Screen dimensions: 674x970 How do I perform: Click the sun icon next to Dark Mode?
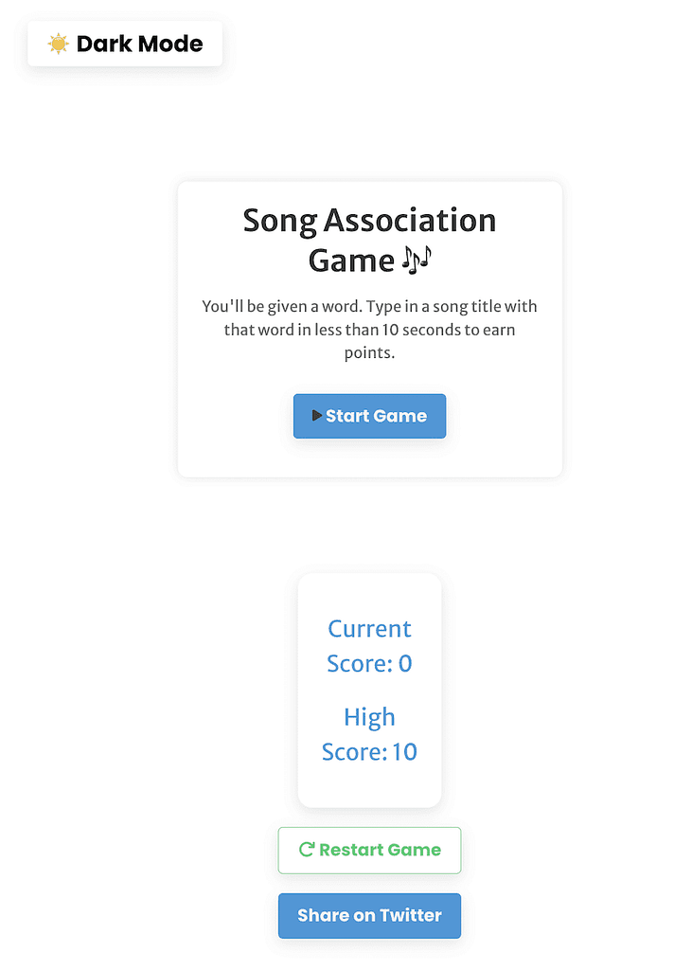(x=58, y=44)
